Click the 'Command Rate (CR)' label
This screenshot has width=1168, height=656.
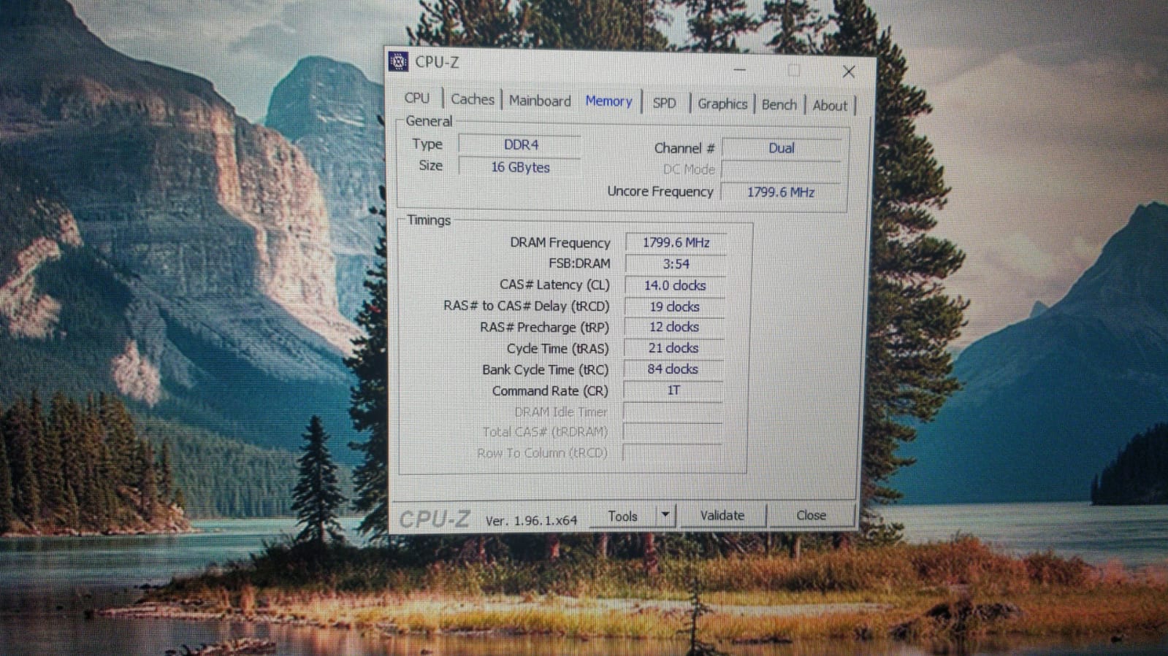[550, 390]
